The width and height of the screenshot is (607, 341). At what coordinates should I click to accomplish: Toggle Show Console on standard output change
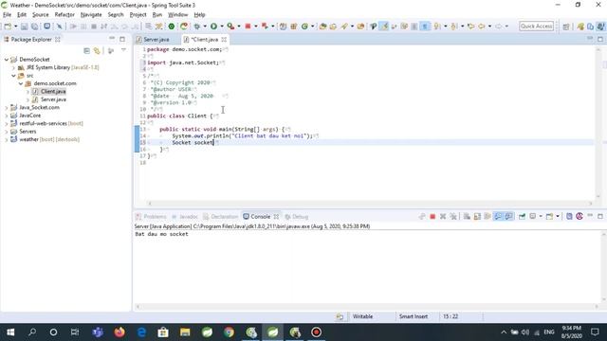click(498, 217)
